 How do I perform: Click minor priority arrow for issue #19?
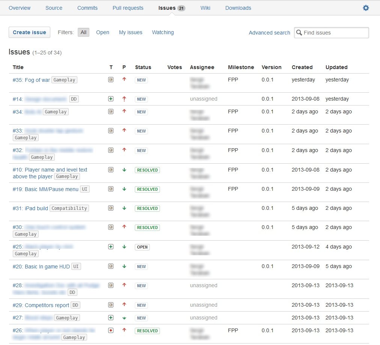pos(124,189)
